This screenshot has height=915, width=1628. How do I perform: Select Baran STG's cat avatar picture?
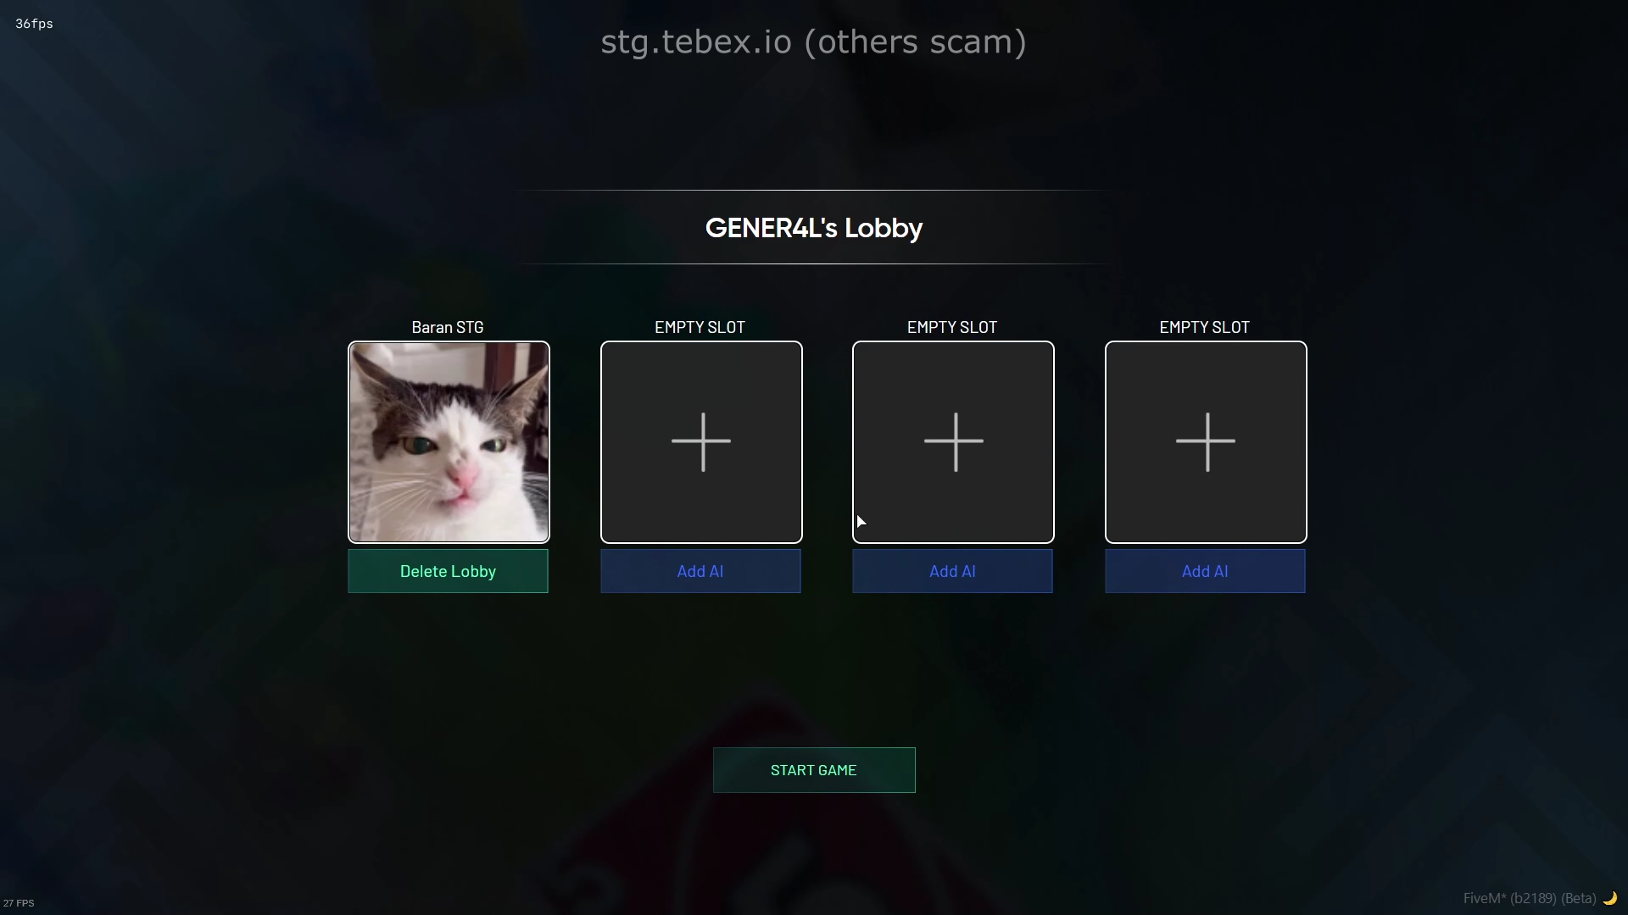(x=449, y=442)
